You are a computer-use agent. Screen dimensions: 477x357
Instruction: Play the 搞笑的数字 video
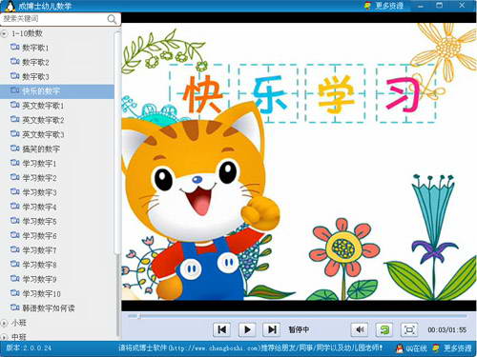click(x=41, y=149)
